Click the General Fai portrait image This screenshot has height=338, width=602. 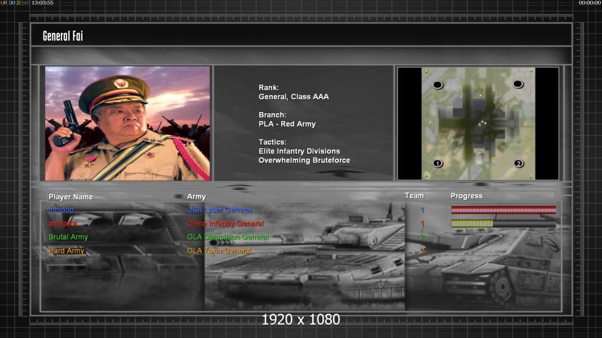[128, 123]
